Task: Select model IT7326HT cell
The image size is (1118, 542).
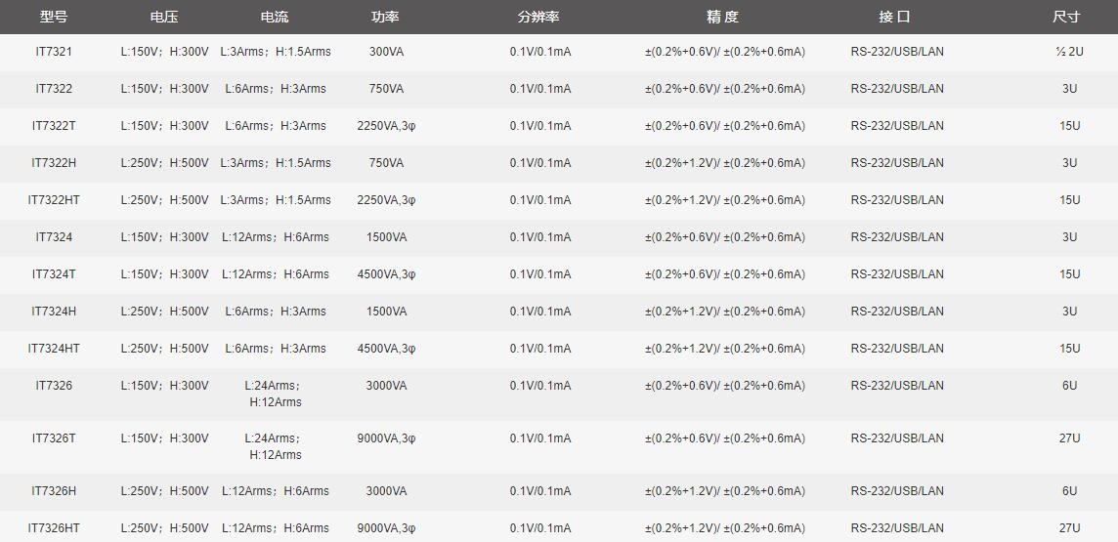Action: click(x=54, y=528)
